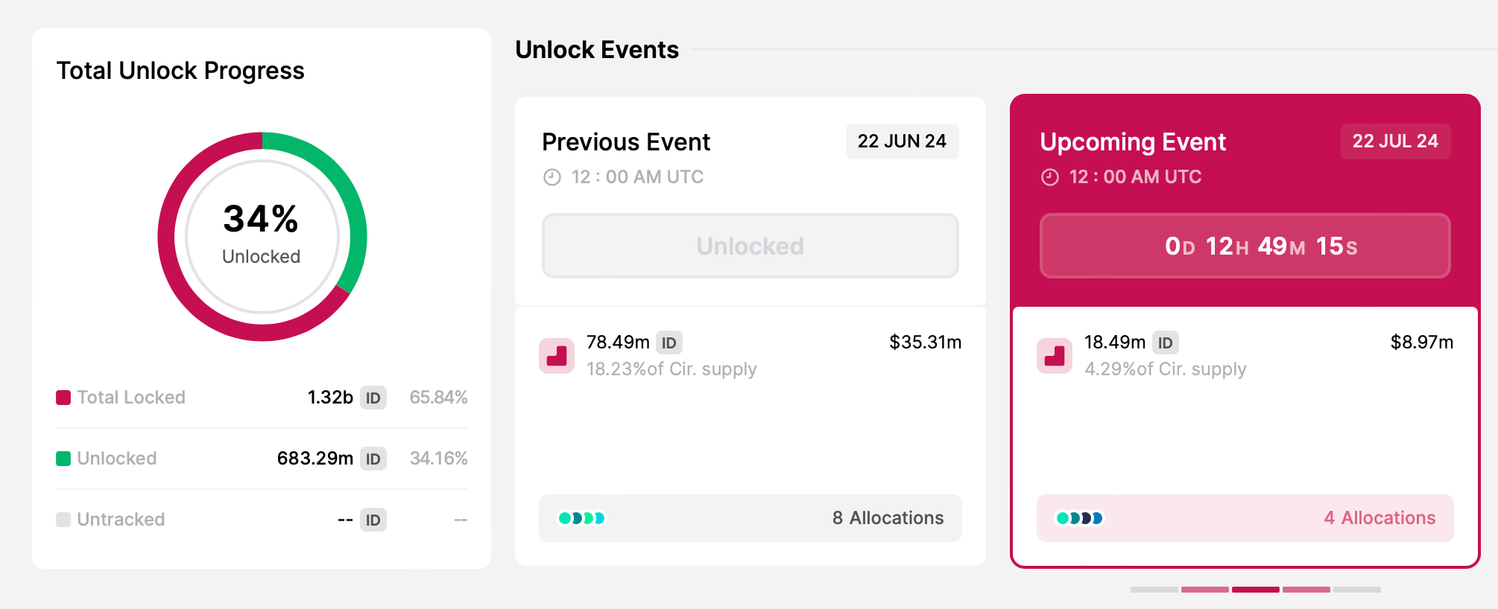
Task: Click the pink token icon beside 18.49m
Action: tap(1055, 356)
